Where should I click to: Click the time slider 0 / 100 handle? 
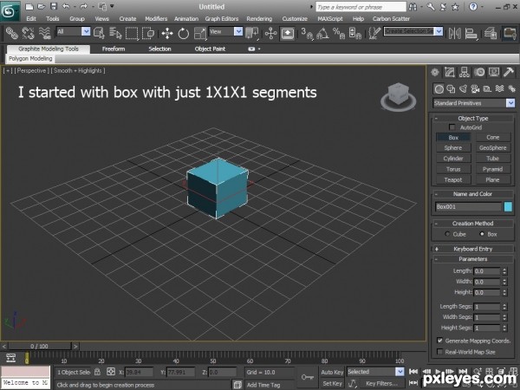(39, 346)
